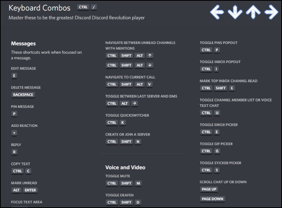Screen dimensions: 282x208
Task: Click the down-arrow key under unread channels with mentions
Action: (150, 65)
